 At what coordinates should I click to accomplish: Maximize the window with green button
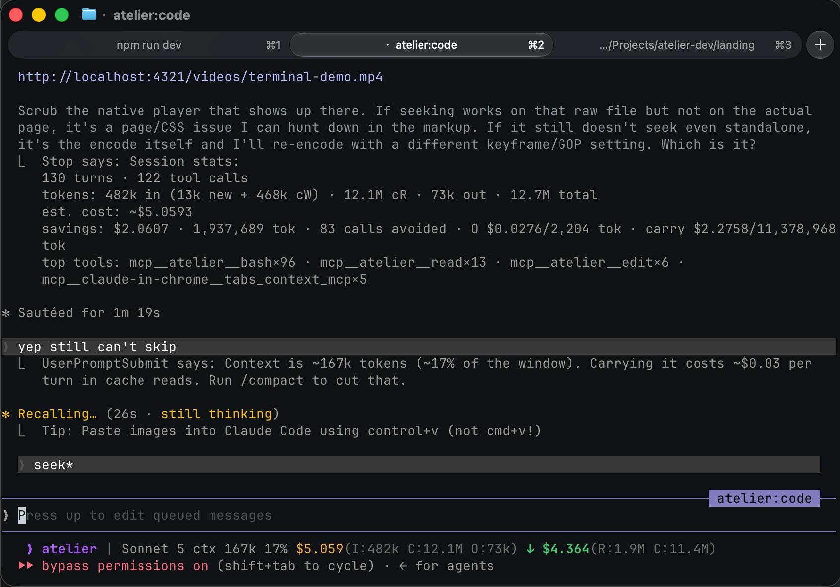coord(62,15)
